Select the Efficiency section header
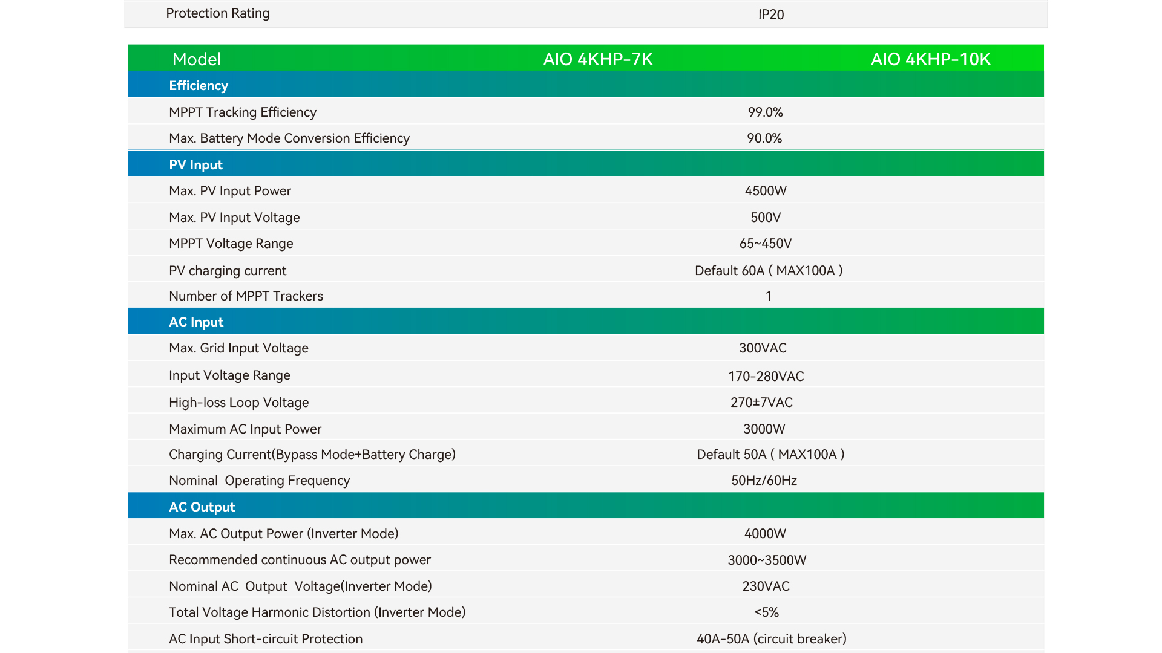The image size is (1162, 653). click(199, 86)
